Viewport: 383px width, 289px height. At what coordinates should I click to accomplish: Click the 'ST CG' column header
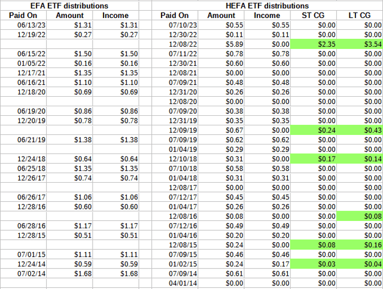click(x=314, y=16)
